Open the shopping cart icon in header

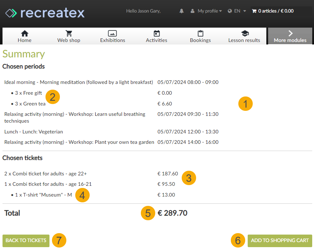click(254, 11)
